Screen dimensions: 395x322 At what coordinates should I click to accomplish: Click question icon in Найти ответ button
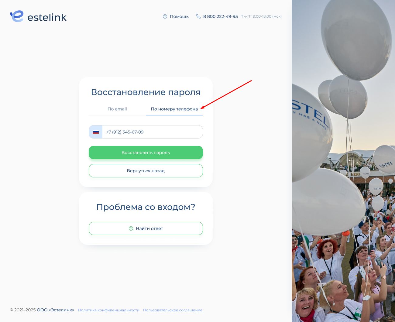click(x=131, y=228)
